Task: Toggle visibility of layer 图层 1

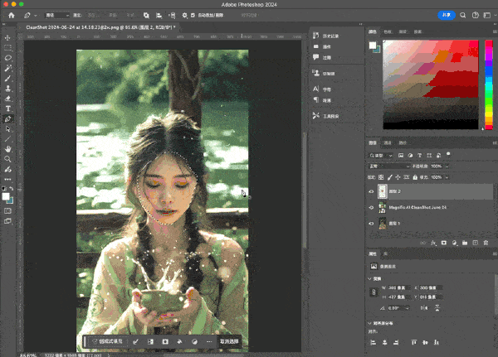Action: click(371, 223)
